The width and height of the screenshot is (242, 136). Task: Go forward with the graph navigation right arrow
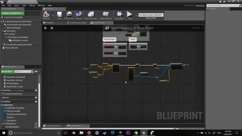tap(52, 28)
